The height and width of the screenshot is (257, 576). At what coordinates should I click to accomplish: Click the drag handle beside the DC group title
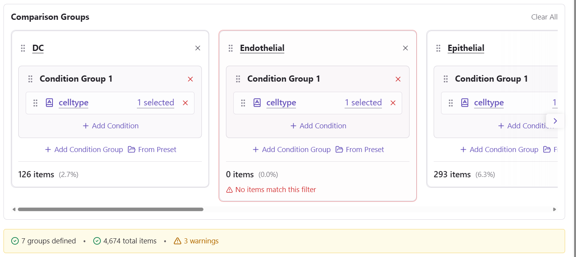[23, 48]
